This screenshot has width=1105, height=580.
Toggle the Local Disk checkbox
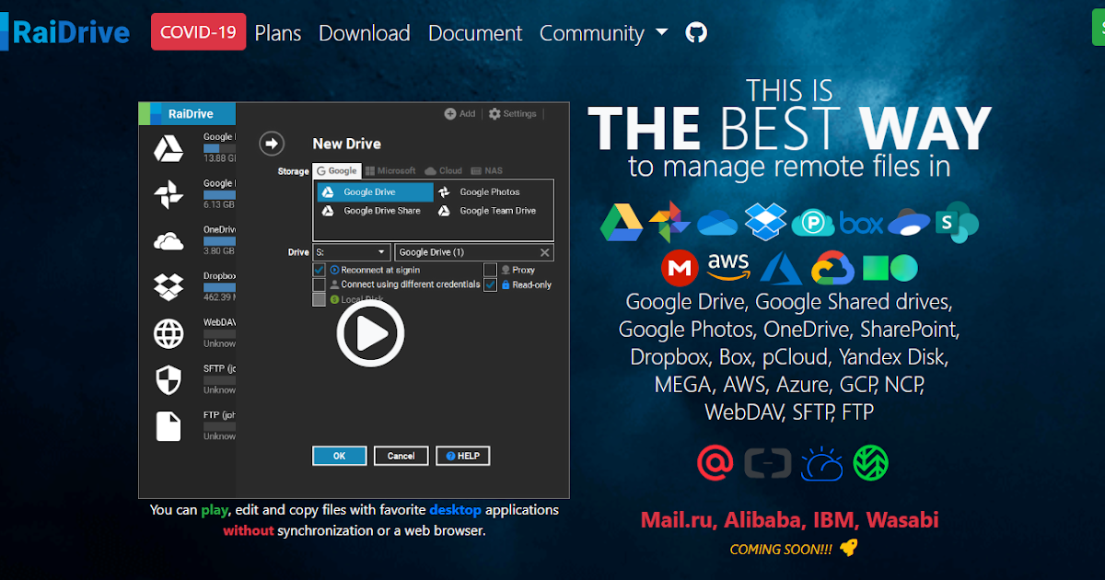point(320,299)
